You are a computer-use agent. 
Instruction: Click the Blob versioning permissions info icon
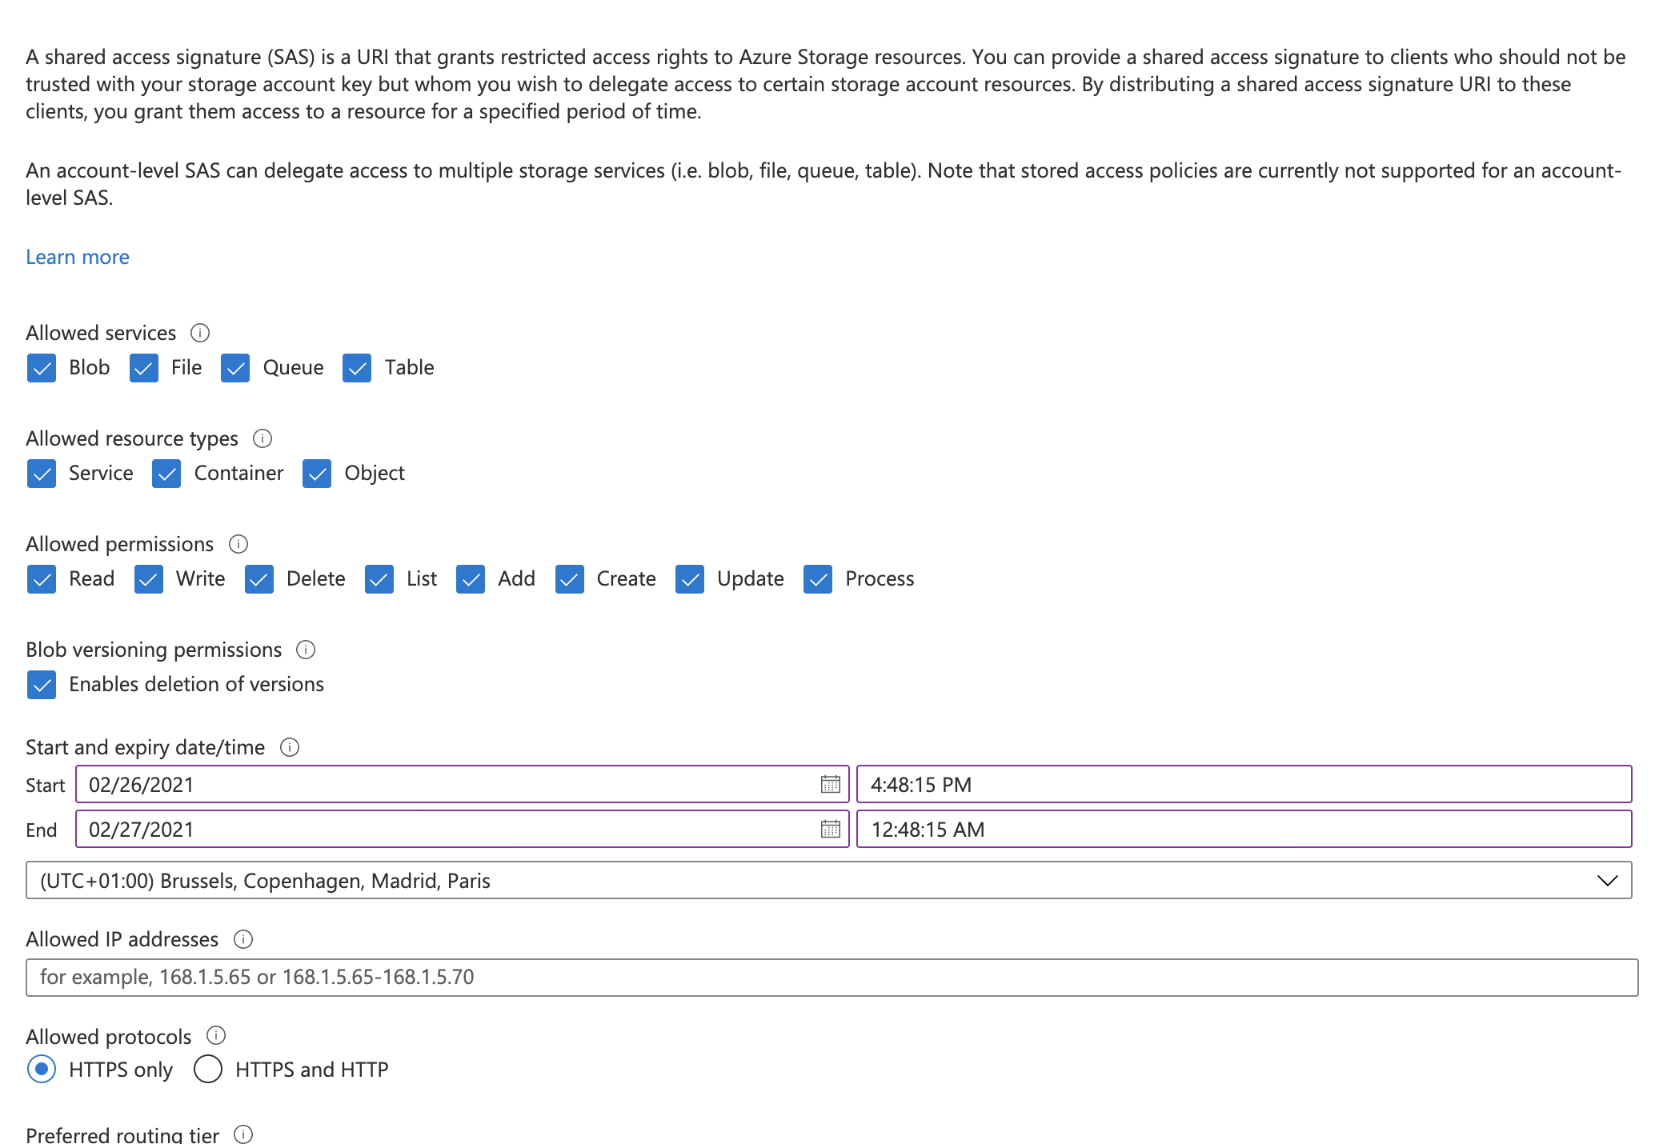307,650
